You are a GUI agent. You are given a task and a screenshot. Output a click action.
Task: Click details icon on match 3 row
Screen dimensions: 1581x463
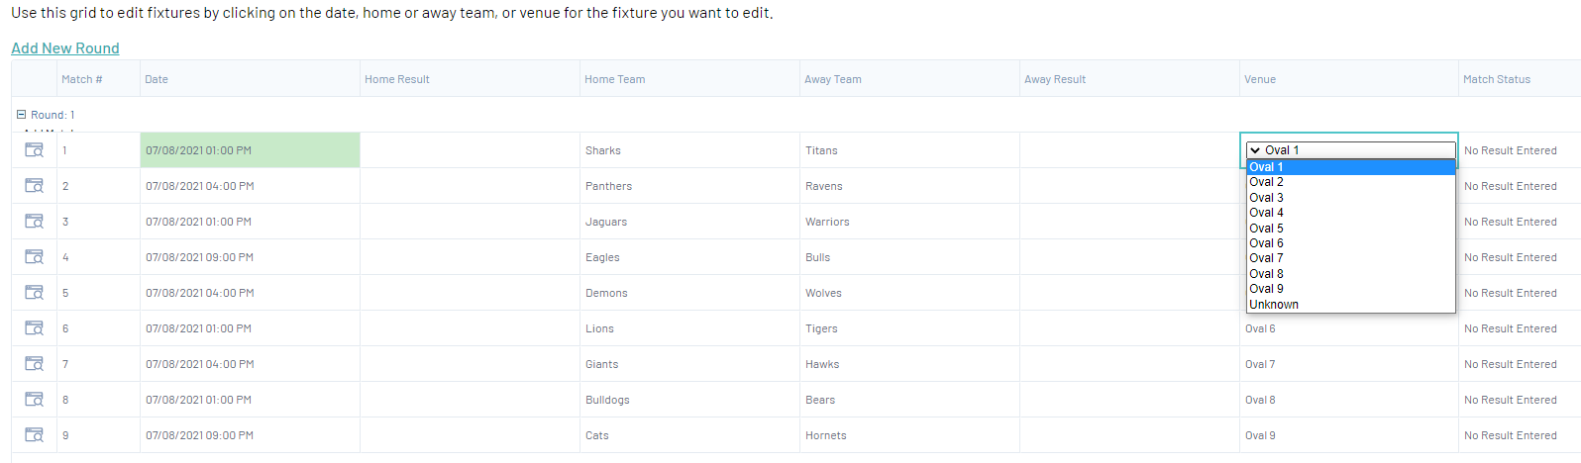pos(34,222)
